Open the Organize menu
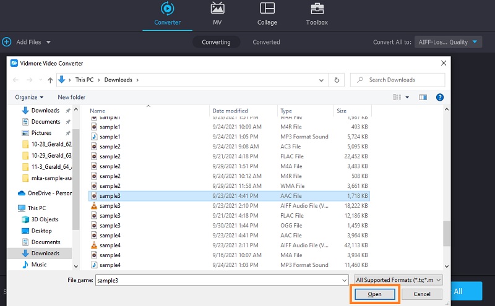495x306 pixels. pos(29,97)
